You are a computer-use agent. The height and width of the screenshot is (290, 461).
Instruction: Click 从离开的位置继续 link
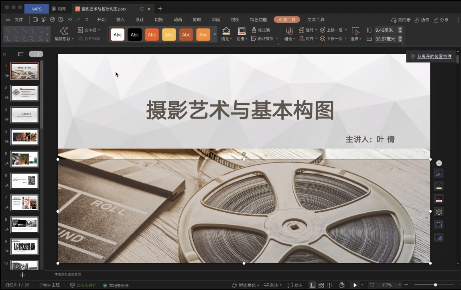pyautogui.click(x=434, y=56)
